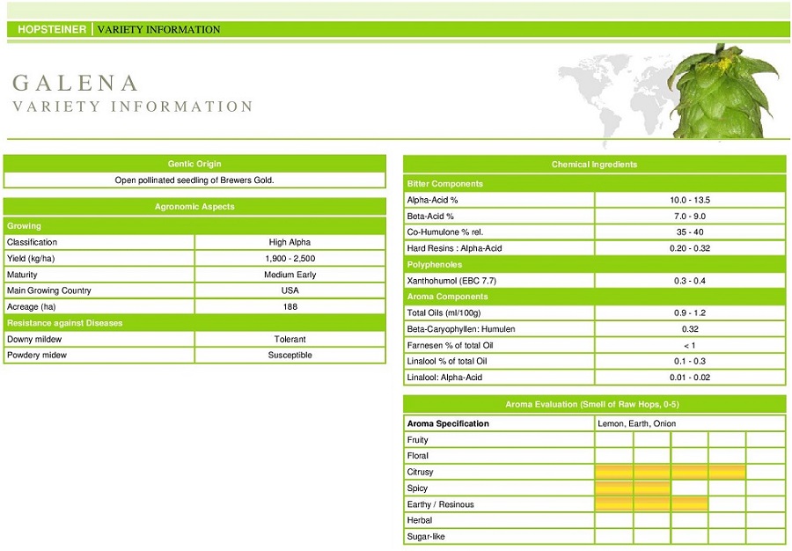This screenshot has height=551, width=792.
Task: Click the Main Growing Country label
Action: tap(49, 290)
